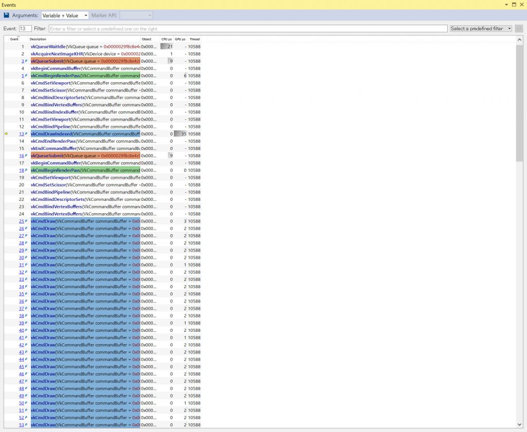527x432 pixels.
Task: Open event link 18 vkCmdBeginRenderPass
Action: point(22,171)
